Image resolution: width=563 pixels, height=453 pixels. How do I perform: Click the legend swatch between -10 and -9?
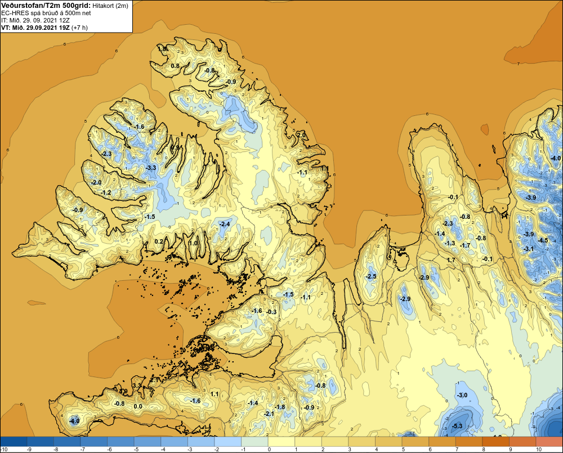(14, 441)
